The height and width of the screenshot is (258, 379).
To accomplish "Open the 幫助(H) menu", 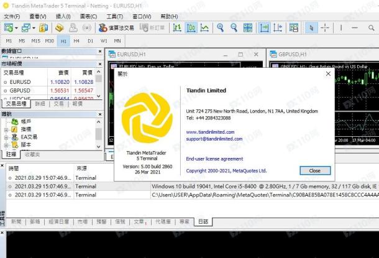I will coord(169,16).
